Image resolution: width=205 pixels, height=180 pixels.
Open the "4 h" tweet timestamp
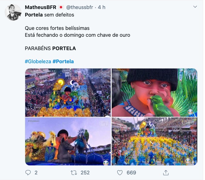click(102, 7)
